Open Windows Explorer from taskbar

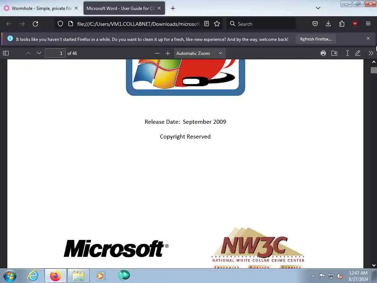(x=78, y=276)
